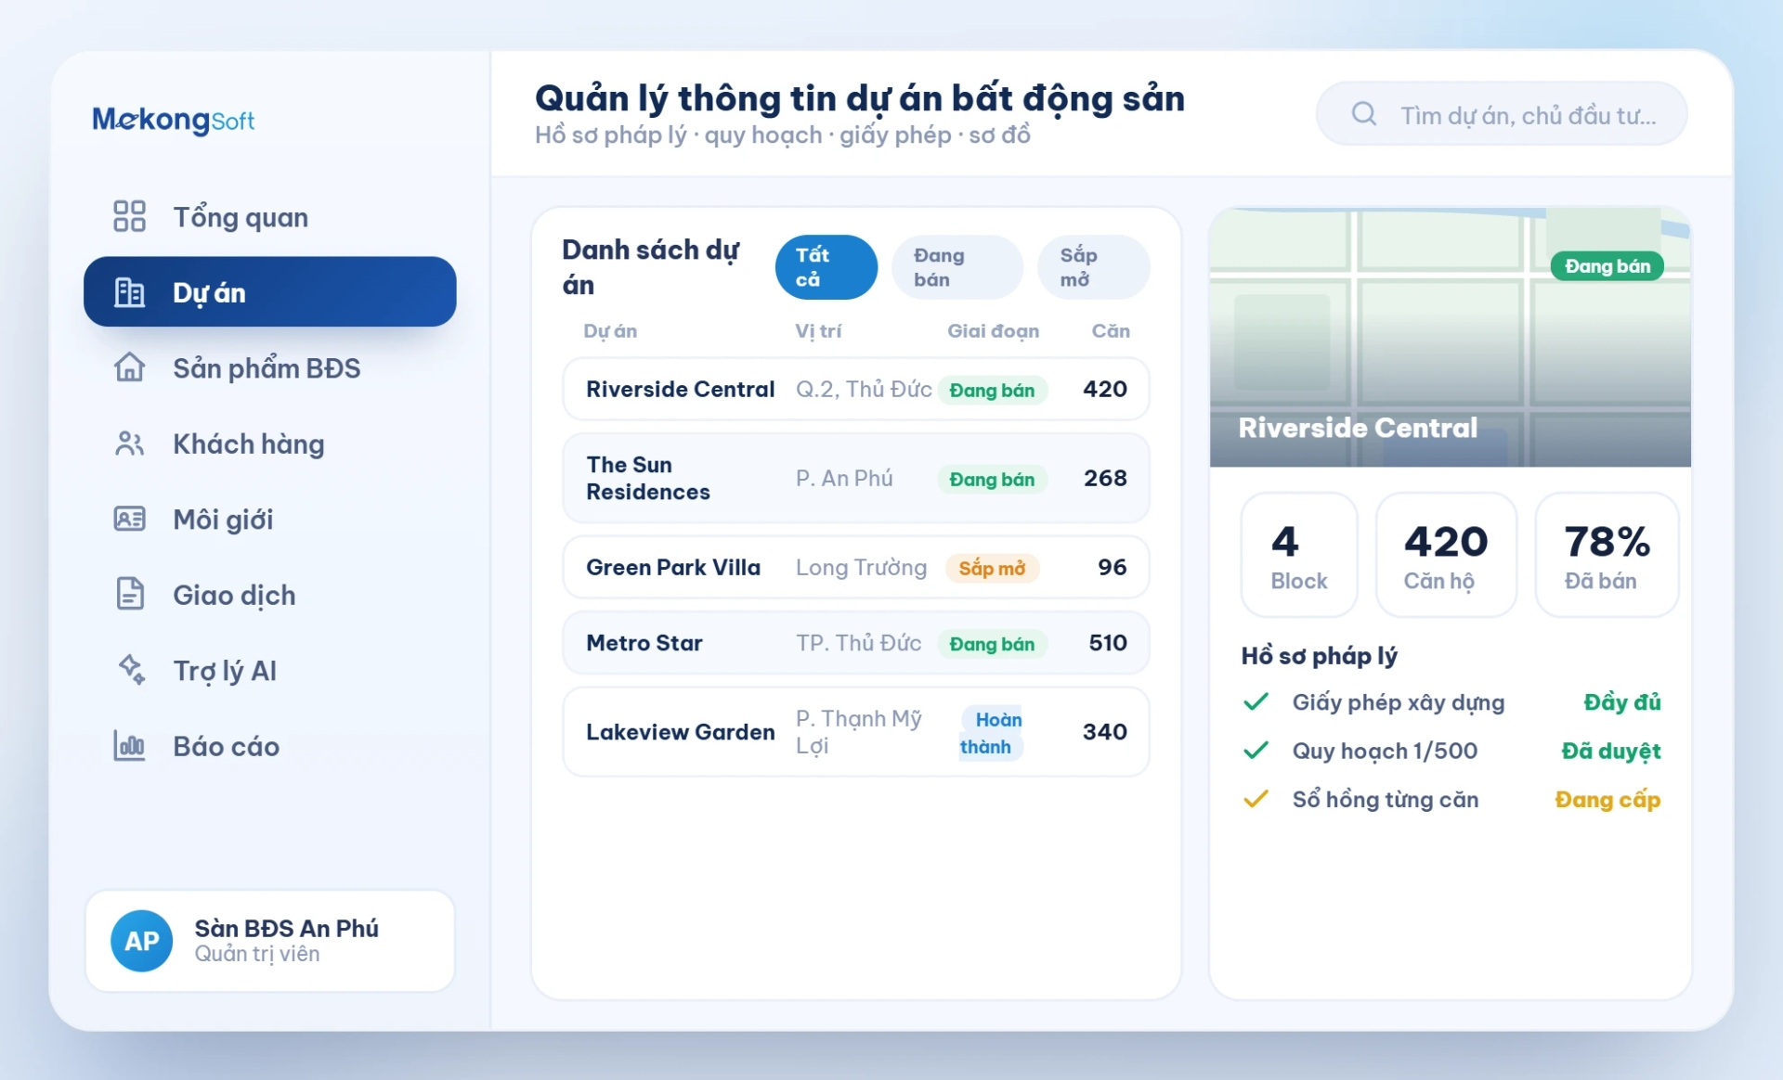The width and height of the screenshot is (1783, 1080).
Task: Click Long Trường location cell
Action: click(x=861, y=567)
